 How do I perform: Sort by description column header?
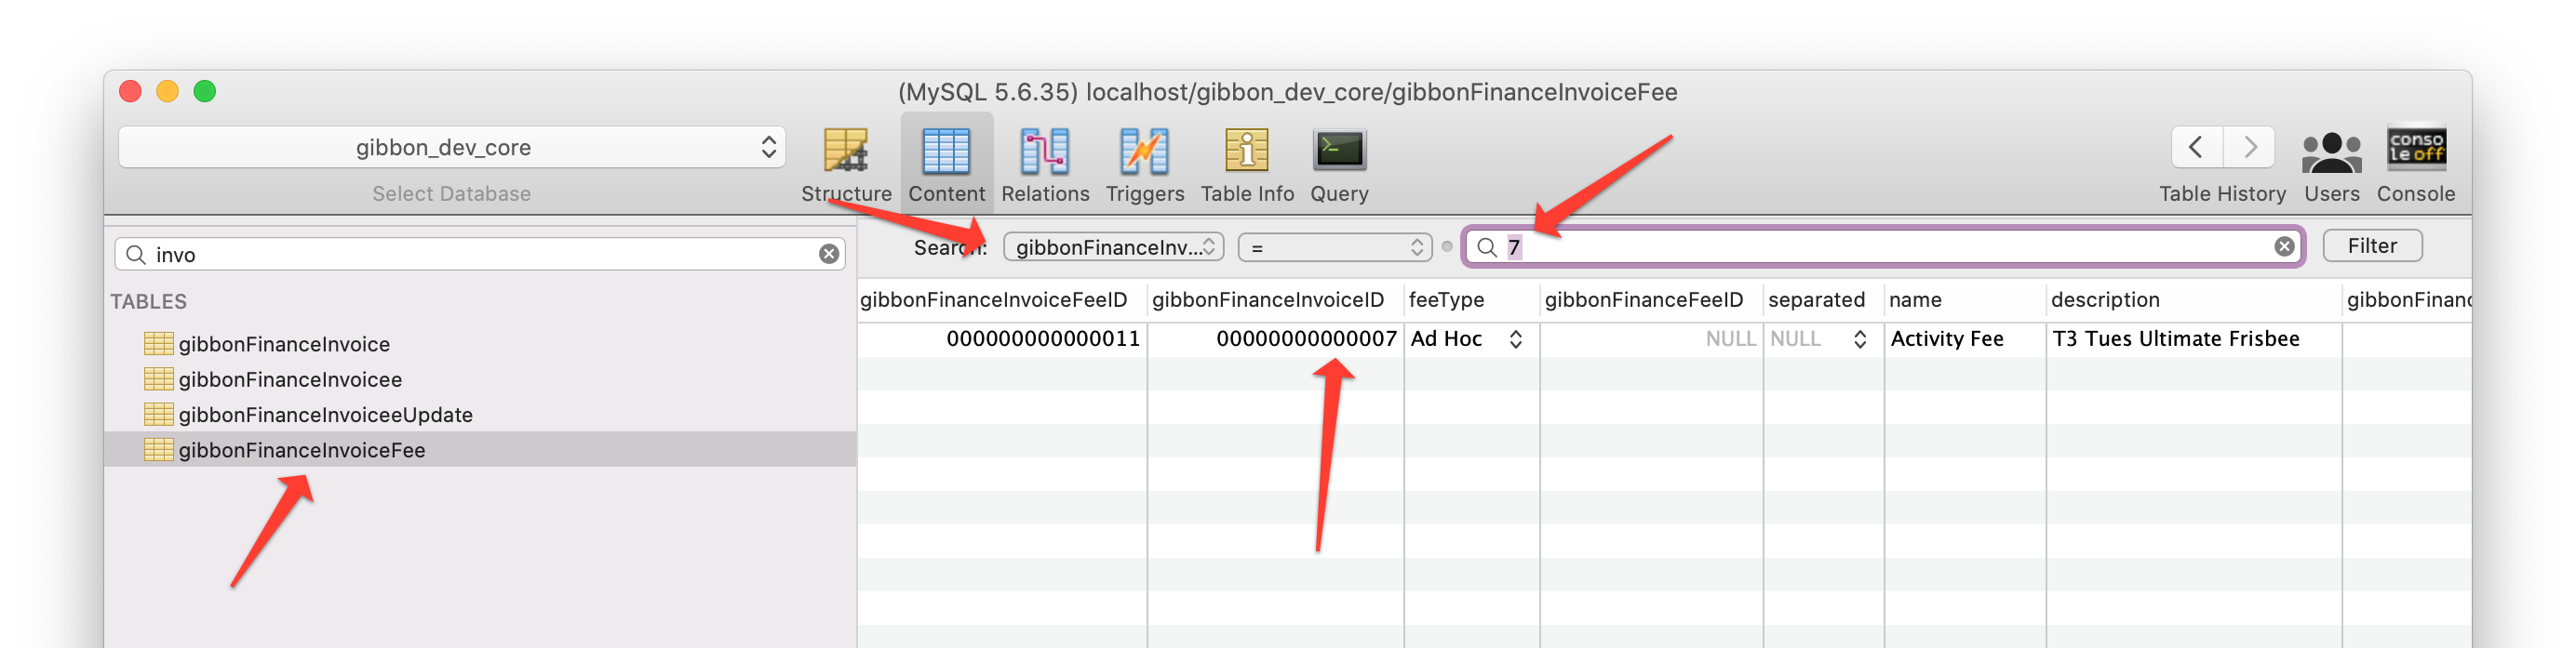click(2193, 300)
